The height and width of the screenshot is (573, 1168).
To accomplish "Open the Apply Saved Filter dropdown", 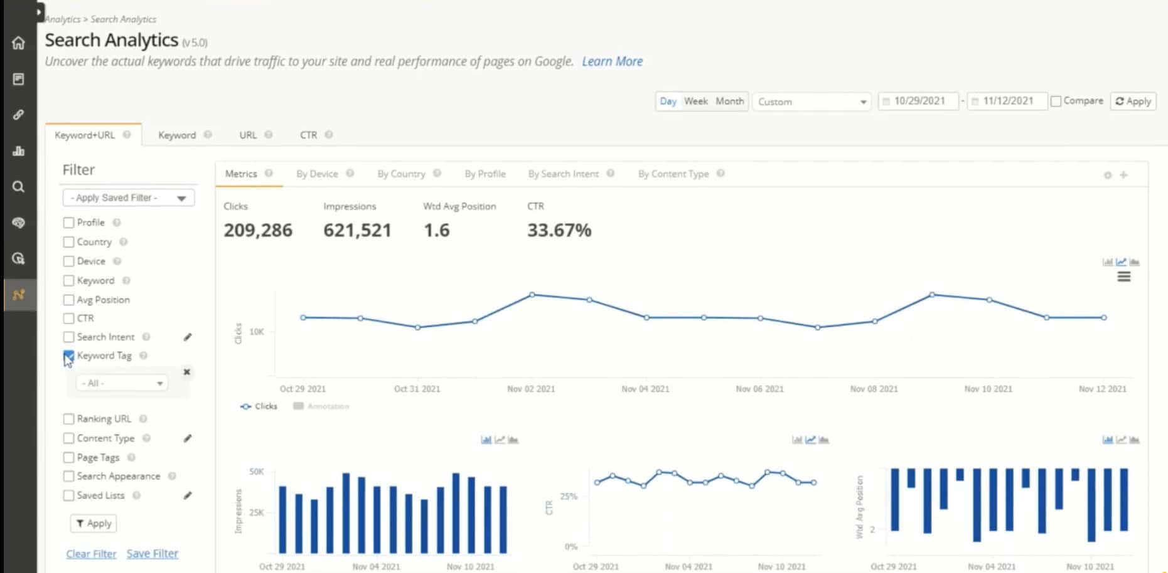I will pyautogui.click(x=129, y=197).
